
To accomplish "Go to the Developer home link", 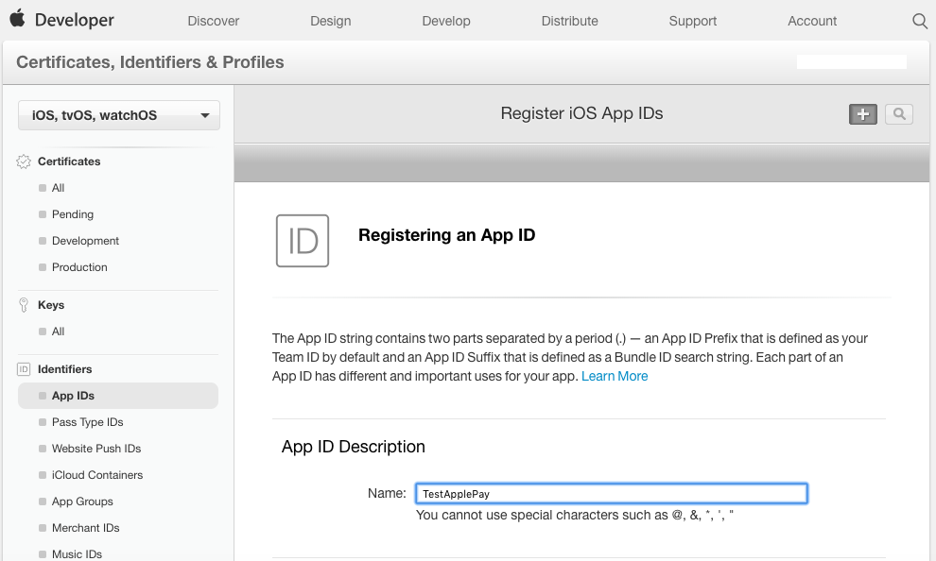I will tap(74, 20).
